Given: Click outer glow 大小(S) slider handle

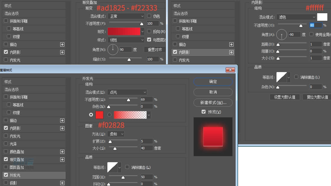Looking at the screenshot, I should [115, 148].
